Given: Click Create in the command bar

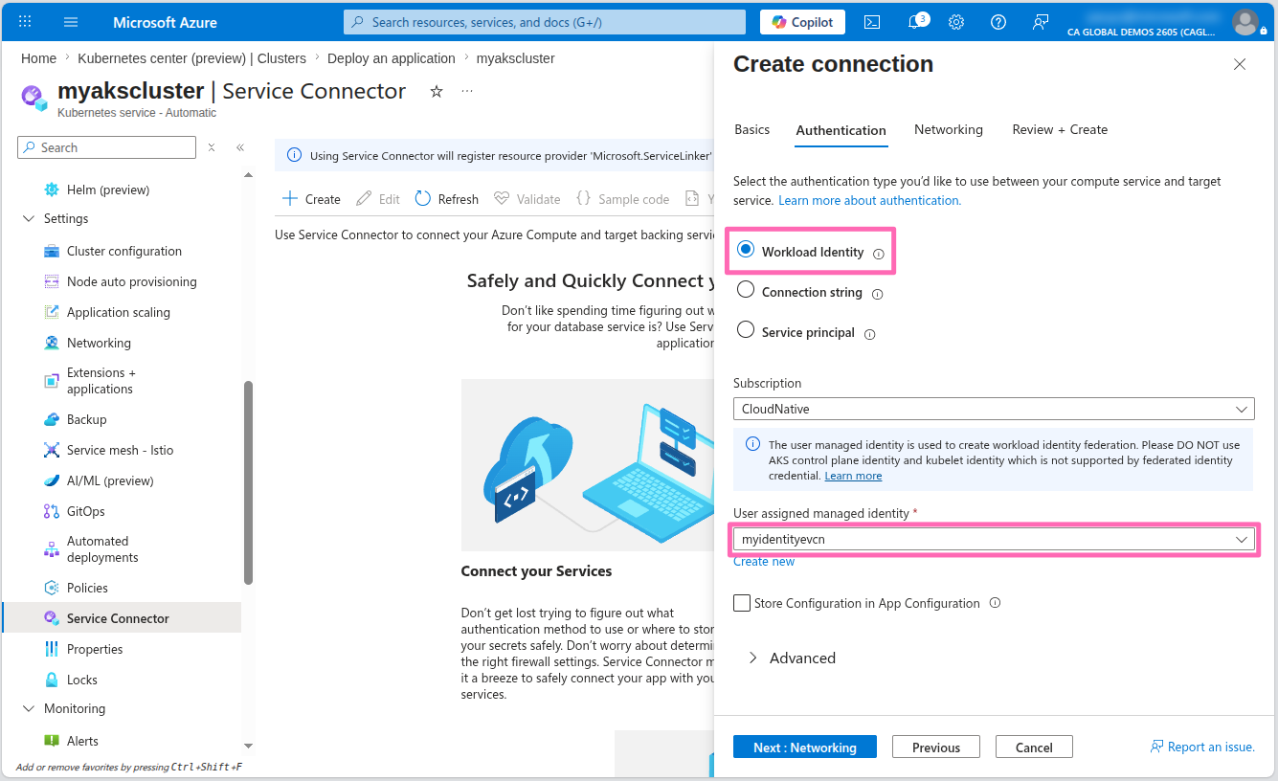Looking at the screenshot, I should click(x=311, y=199).
